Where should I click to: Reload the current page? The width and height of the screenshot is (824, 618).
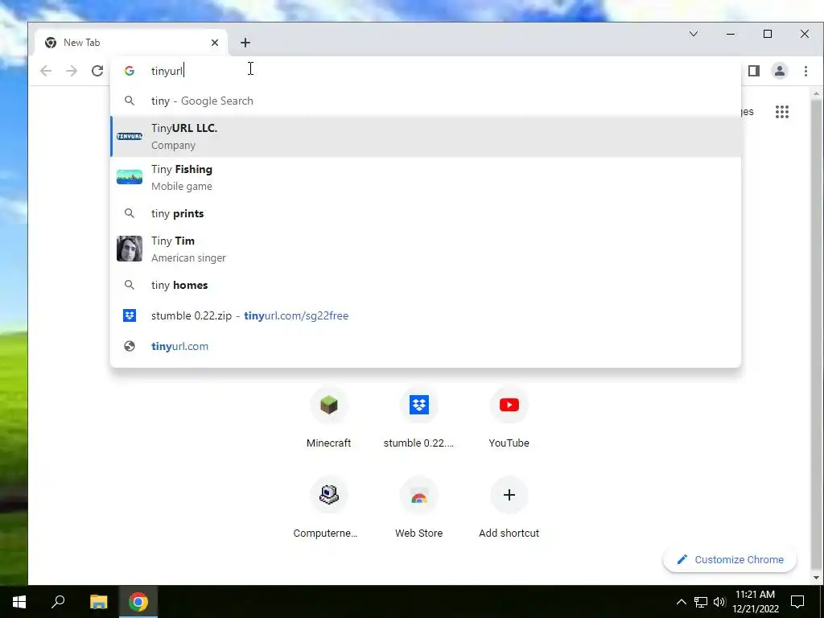tap(97, 71)
